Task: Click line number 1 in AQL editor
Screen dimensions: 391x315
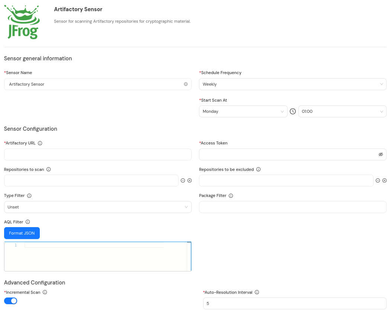Action: click(16, 245)
